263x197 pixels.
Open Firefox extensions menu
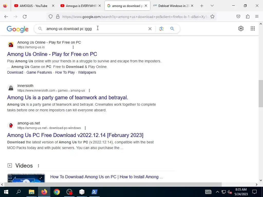pos(248,17)
